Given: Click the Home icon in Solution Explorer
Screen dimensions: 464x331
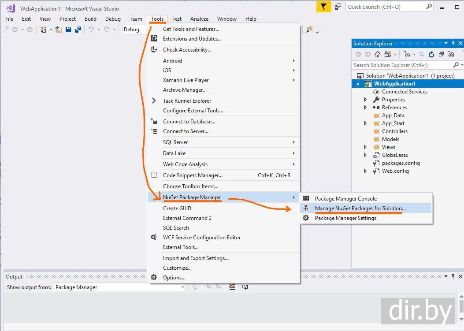Looking at the screenshot, I should (x=378, y=54).
